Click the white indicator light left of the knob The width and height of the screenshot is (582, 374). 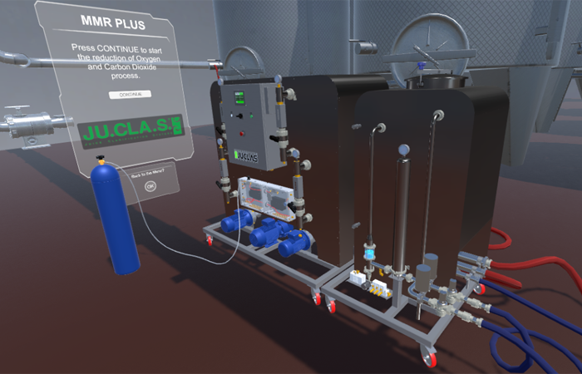pos(230,115)
